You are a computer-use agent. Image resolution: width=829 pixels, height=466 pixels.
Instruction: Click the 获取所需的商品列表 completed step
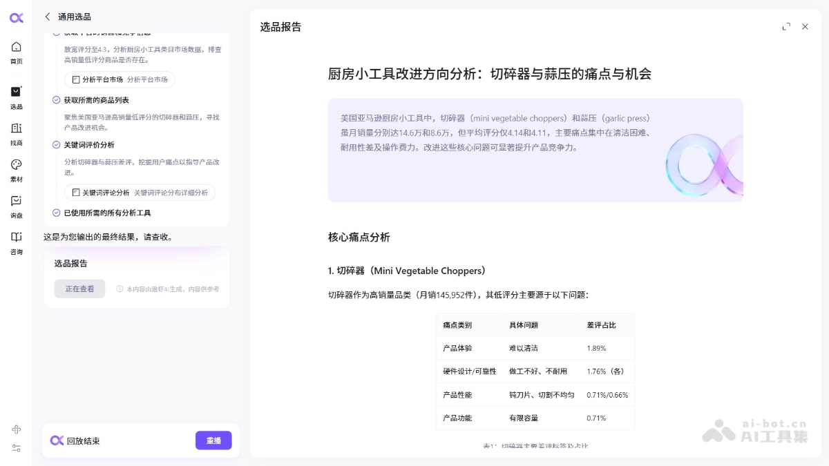(96, 100)
